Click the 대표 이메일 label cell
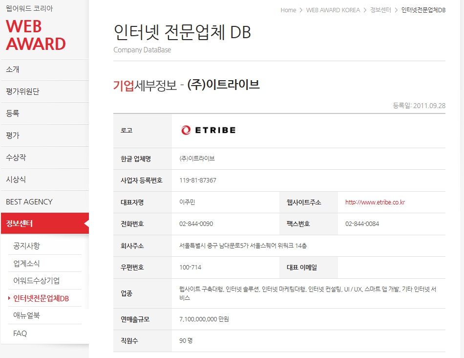The image size is (464, 358). tap(309, 268)
